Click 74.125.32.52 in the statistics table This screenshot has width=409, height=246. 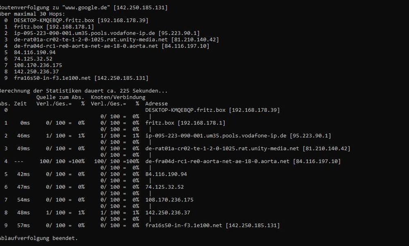tap(164, 187)
